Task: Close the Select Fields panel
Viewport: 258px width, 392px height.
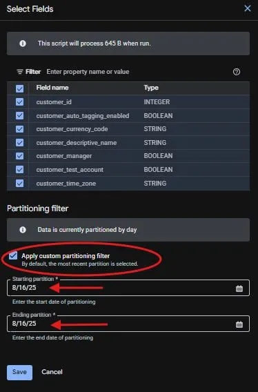Action: 248,8
